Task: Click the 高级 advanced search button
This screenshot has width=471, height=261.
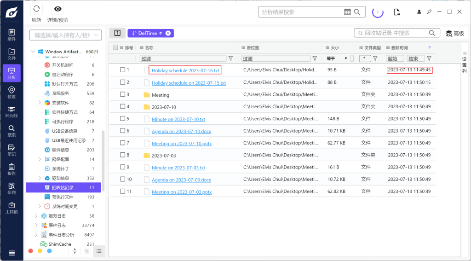Action: [454, 33]
